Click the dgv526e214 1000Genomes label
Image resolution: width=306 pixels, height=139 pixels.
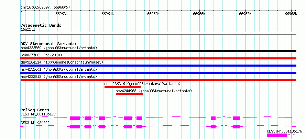point(62,62)
